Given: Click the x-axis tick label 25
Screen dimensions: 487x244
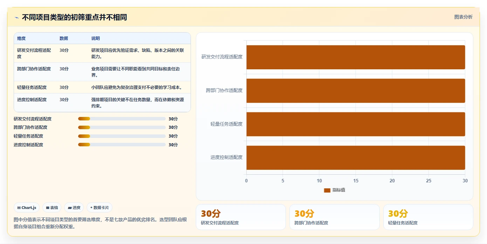Looking at the screenshot, I should pos(428,181).
